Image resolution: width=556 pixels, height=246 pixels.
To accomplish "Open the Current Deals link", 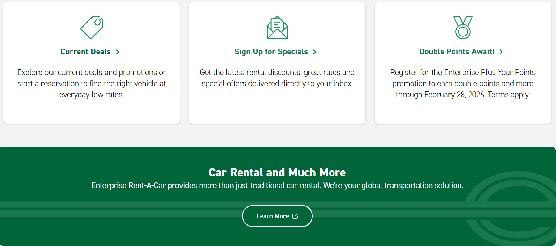I will point(85,52).
